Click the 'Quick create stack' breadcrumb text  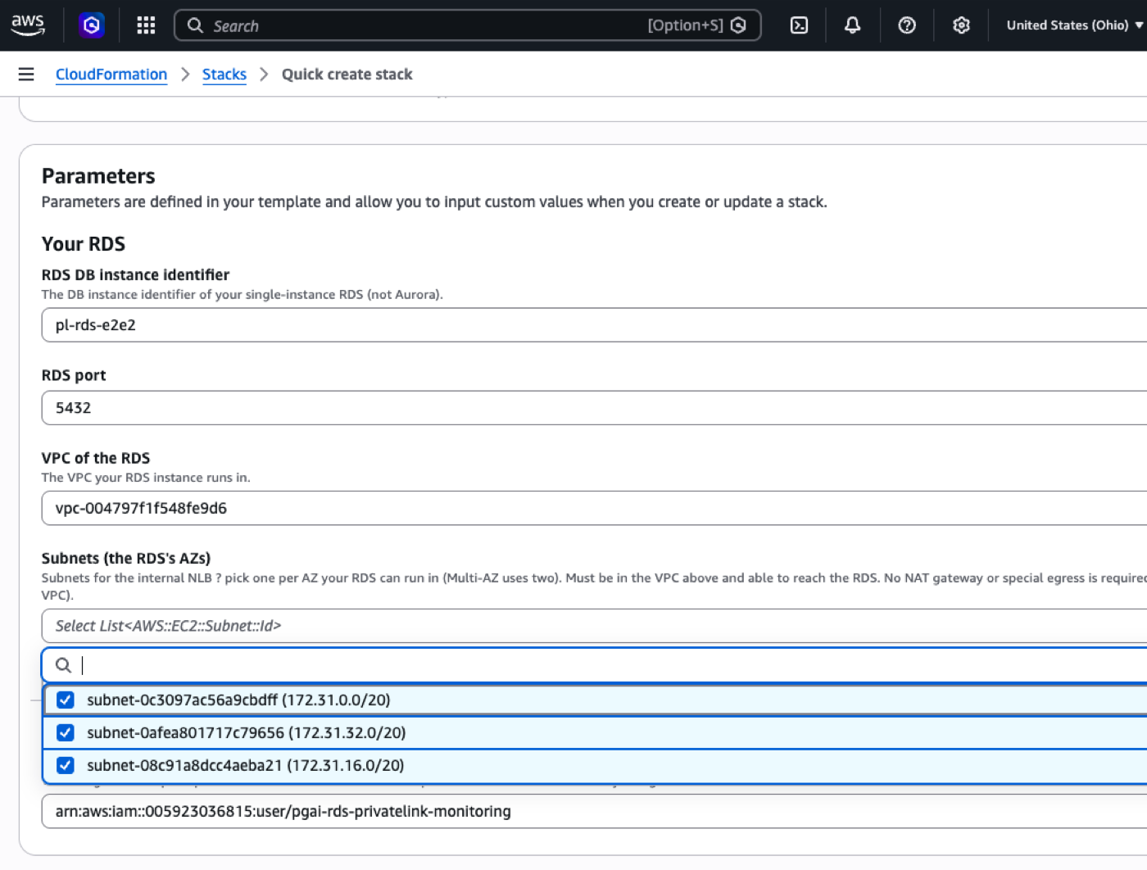347,75
